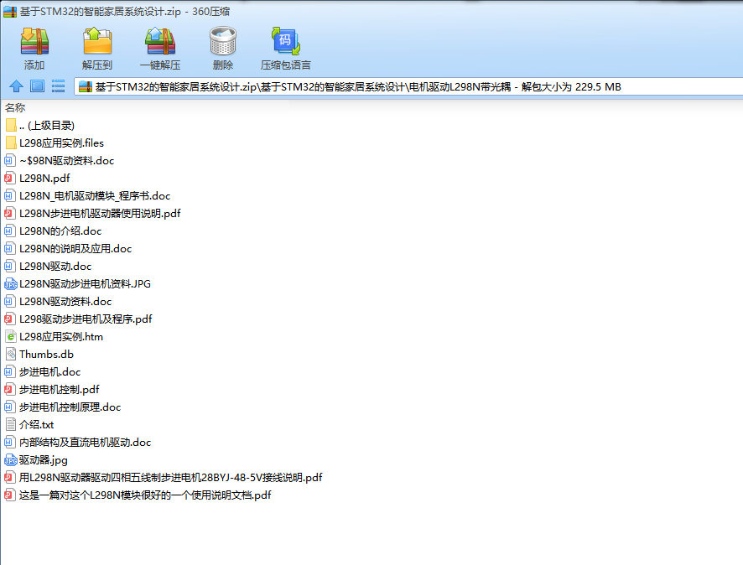Select the 驱动器.jpg image file

click(x=36, y=460)
